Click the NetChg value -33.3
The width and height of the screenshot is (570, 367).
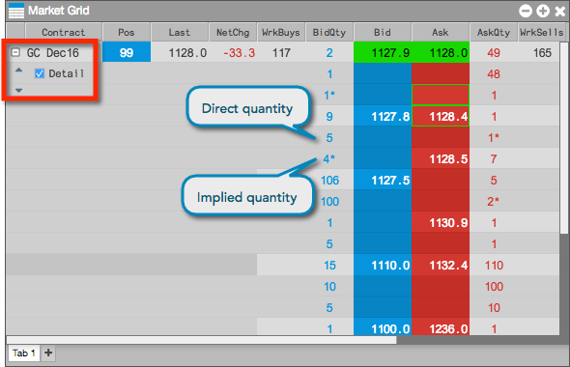pos(239,53)
